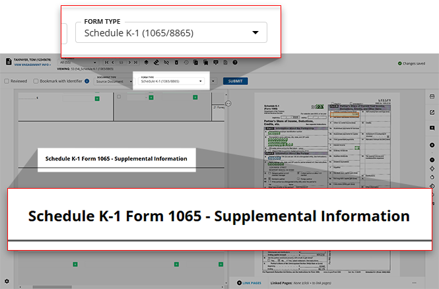This screenshot has width=439, height=289.
Task: Open settings gear at the bottom left
Action: [x=7, y=281]
